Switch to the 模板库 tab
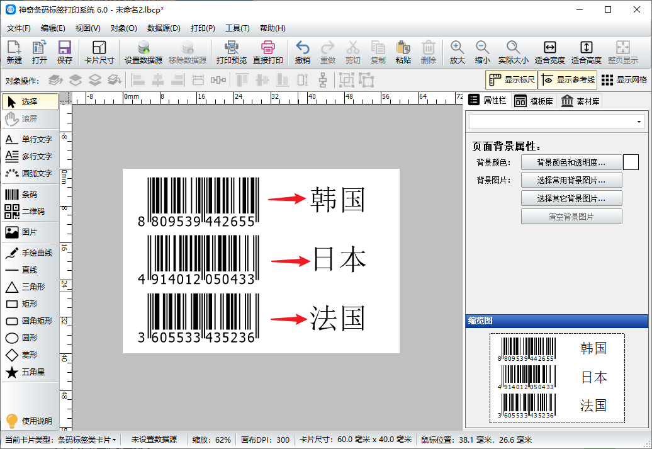 tap(534, 101)
